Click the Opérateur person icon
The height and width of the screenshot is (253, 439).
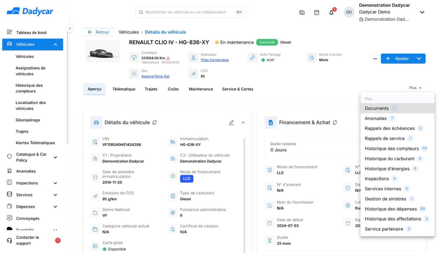click(193, 57)
